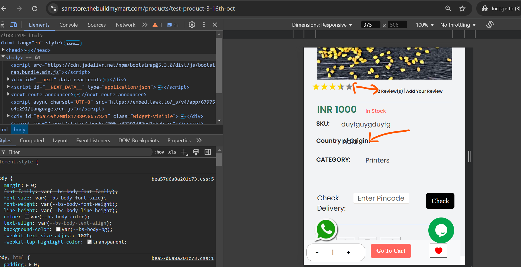Go back with the browser back arrow
The width and height of the screenshot is (521, 267).
coord(4,9)
